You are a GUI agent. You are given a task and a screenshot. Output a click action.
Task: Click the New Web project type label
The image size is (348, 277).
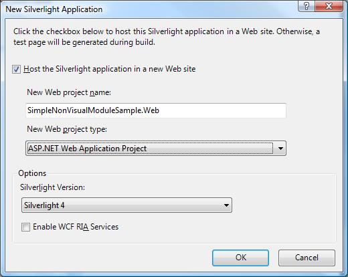click(67, 129)
